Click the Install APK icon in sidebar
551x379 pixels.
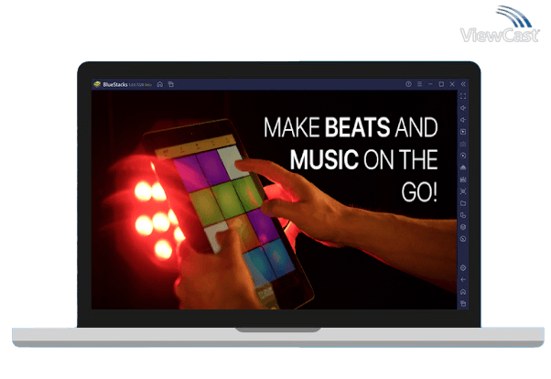(x=463, y=168)
